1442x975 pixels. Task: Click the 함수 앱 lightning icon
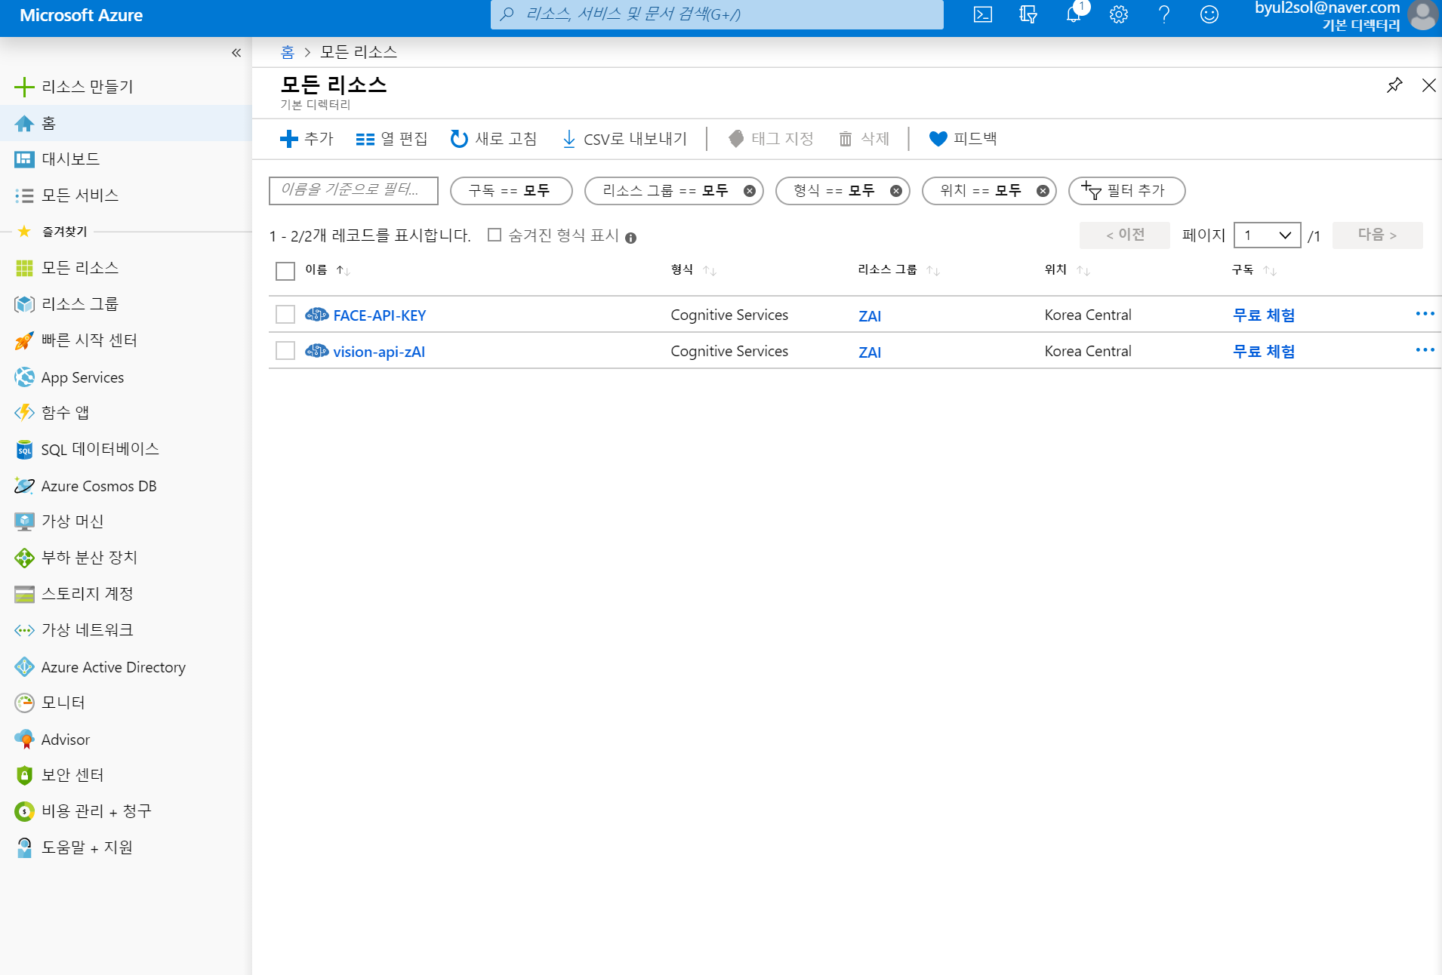pos(24,413)
